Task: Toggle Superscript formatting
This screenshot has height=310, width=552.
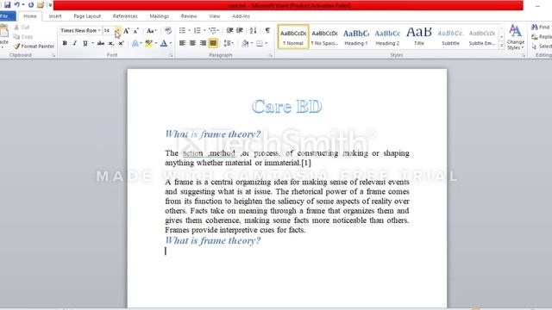Action: (121, 43)
